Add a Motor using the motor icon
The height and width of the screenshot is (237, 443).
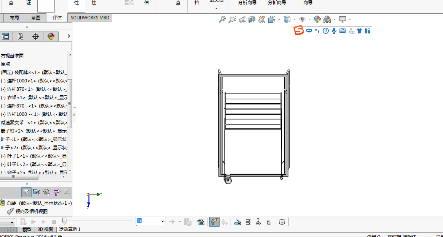click(238, 222)
